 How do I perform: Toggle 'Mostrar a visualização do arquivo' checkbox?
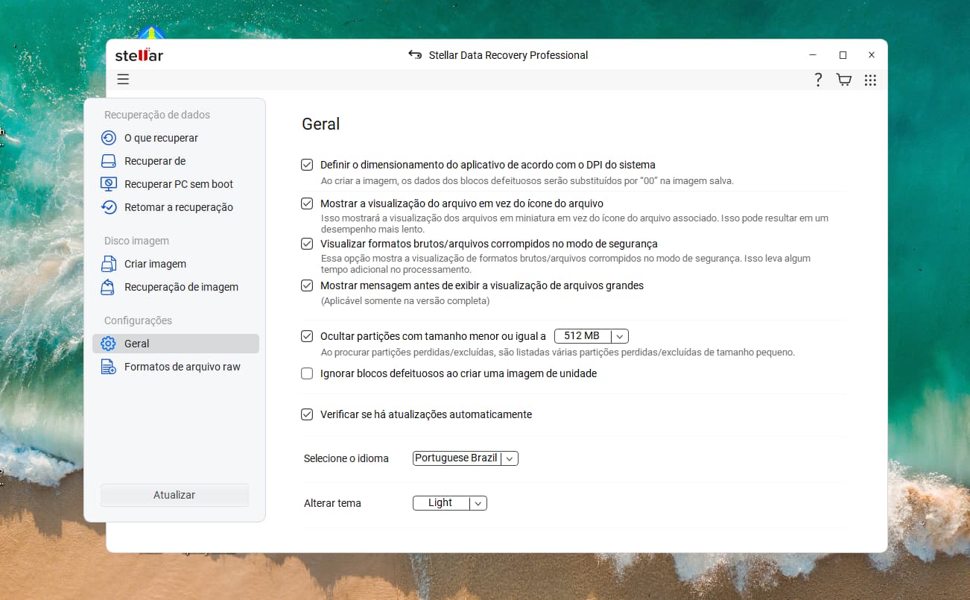307,203
